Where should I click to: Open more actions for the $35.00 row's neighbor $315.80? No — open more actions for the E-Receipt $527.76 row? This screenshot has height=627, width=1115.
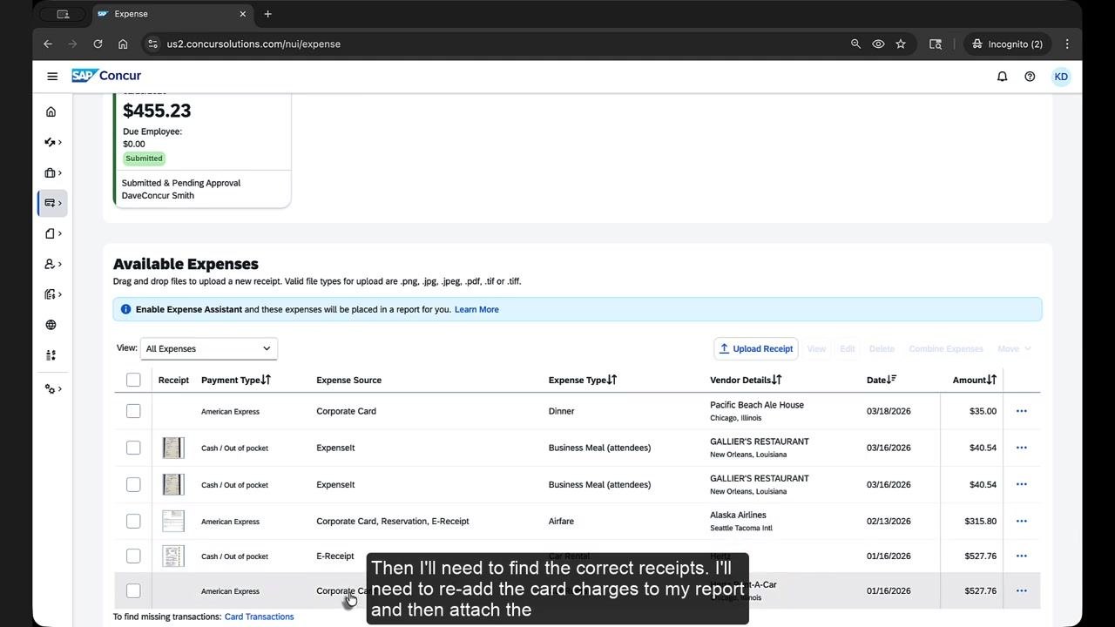click(x=1022, y=556)
